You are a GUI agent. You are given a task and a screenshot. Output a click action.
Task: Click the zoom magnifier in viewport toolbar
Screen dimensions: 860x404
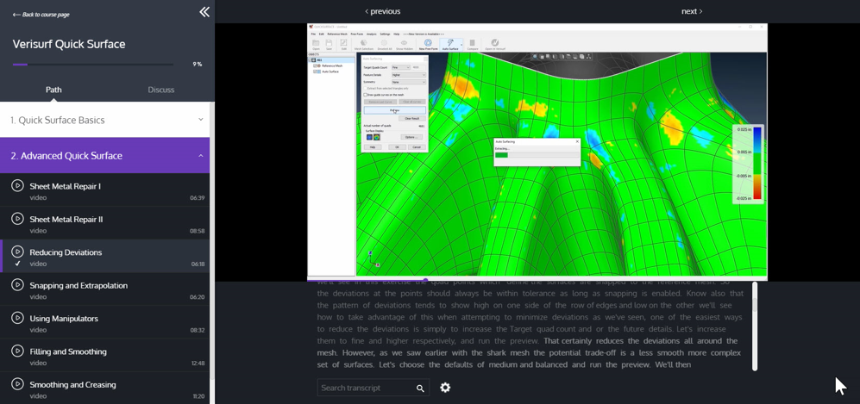click(535, 56)
